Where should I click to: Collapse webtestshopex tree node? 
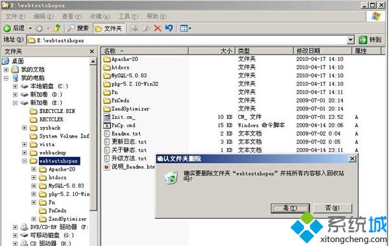pyautogui.click(x=25, y=161)
